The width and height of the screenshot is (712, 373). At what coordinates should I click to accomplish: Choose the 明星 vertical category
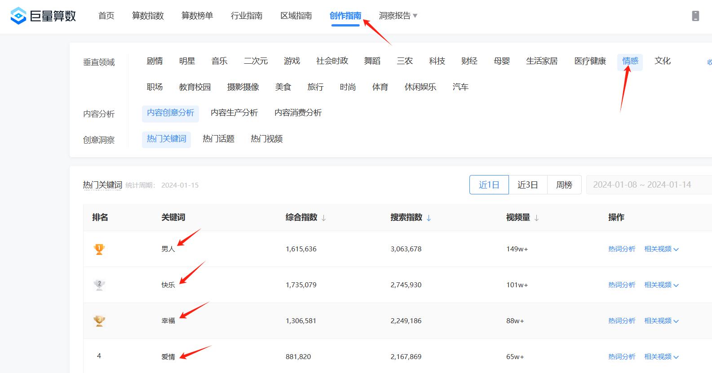pos(187,61)
